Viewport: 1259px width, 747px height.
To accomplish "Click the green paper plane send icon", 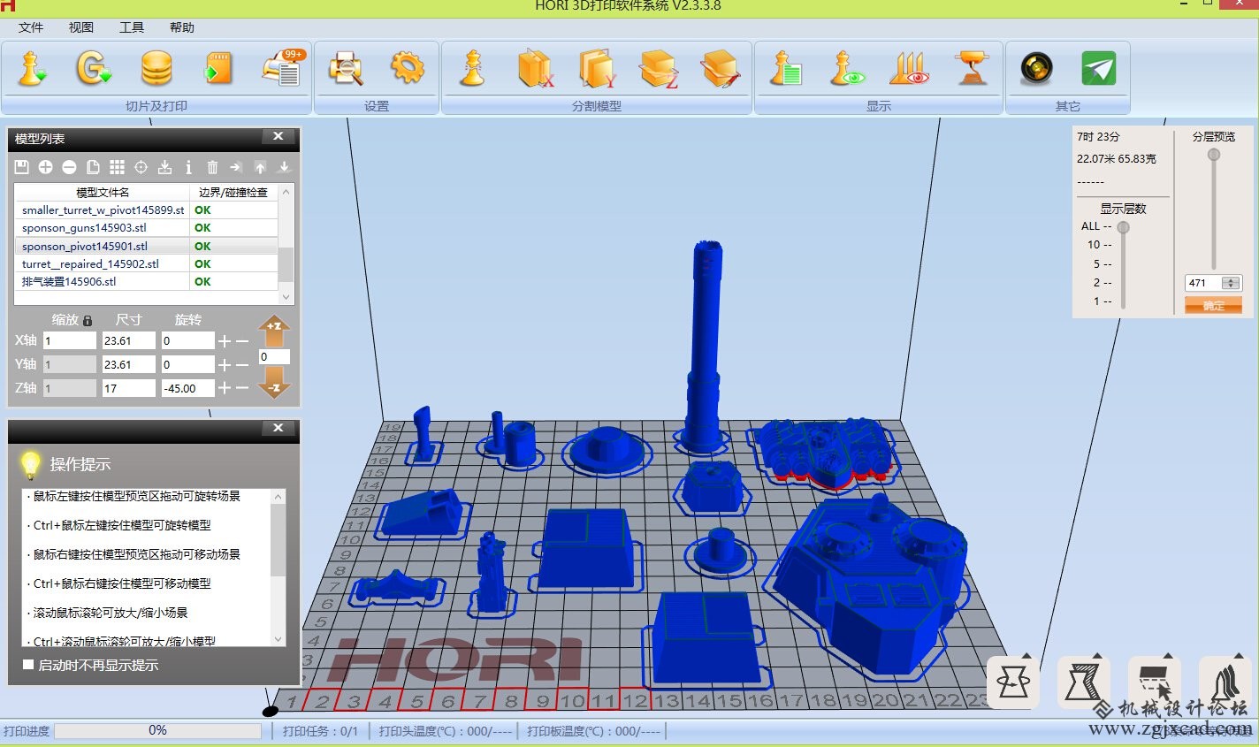I will pos(1099,68).
